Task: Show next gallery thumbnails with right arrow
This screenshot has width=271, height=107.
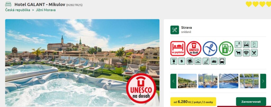Action: click(x=263, y=81)
